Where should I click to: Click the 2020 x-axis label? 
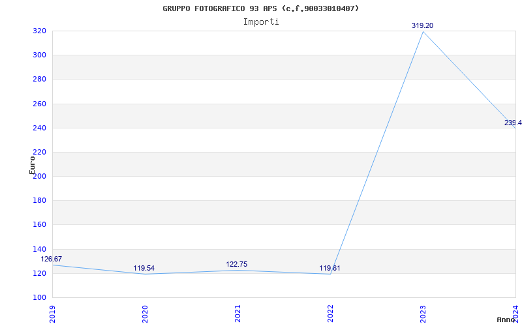[x=145, y=314]
